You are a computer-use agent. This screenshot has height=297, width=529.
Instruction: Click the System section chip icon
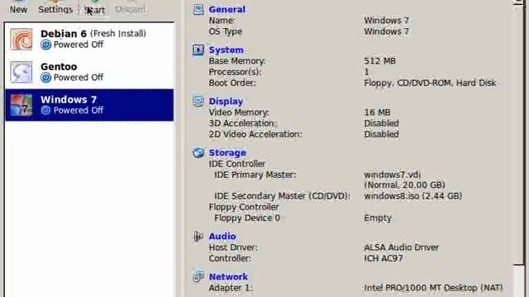click(x=198, y=49)
